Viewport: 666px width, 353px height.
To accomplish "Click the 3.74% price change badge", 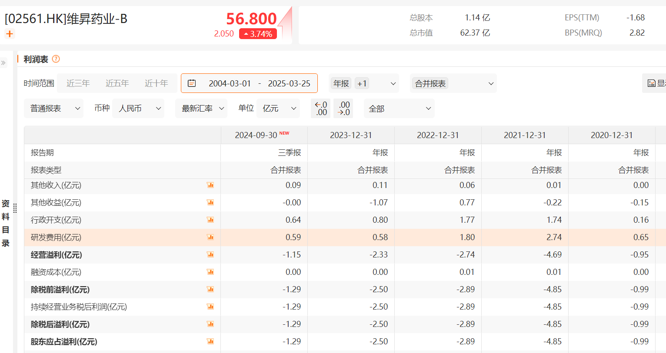I will [258, 34].
